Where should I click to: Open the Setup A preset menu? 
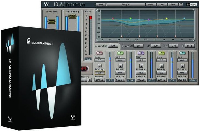pos(126,5)
